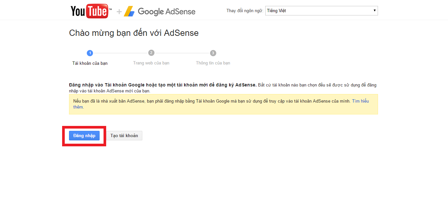This screenshot has height=218, width=448.
Task: Click the Thay đổi ngôn ngữ label
Action: [x=245, y=11]
